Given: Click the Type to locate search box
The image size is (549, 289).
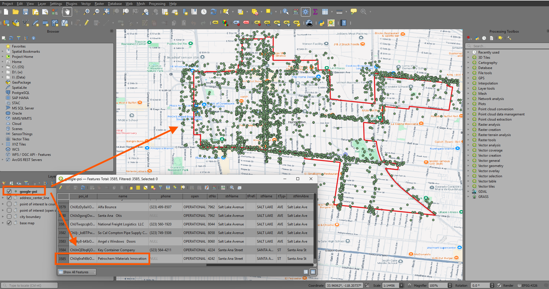Looking at the screenshot, I should point(30,285).
